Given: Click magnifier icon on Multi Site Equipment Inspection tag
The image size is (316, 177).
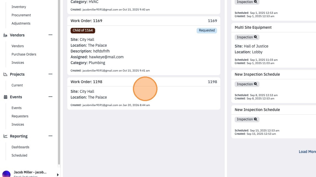Looking at the screenshot, I should 256,37.
